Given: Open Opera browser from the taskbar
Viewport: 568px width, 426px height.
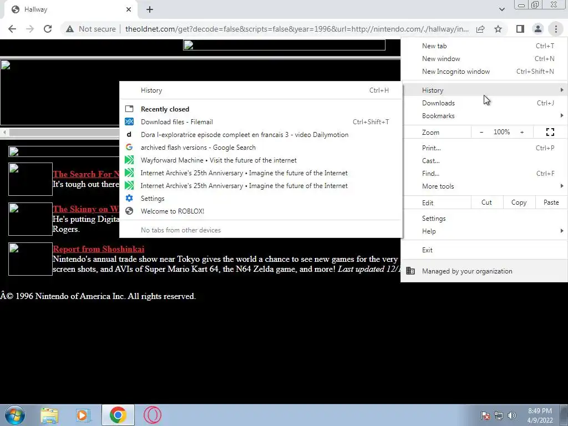Looking at the screenshot, I should 153,415.
